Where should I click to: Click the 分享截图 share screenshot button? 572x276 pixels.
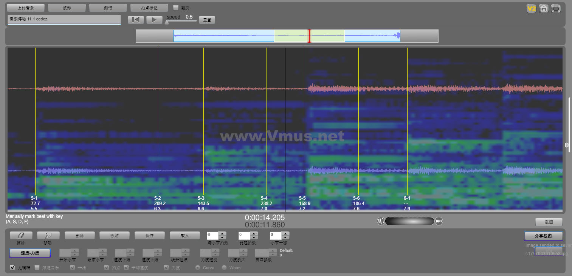pyautogui.click(x=544, y=236)
